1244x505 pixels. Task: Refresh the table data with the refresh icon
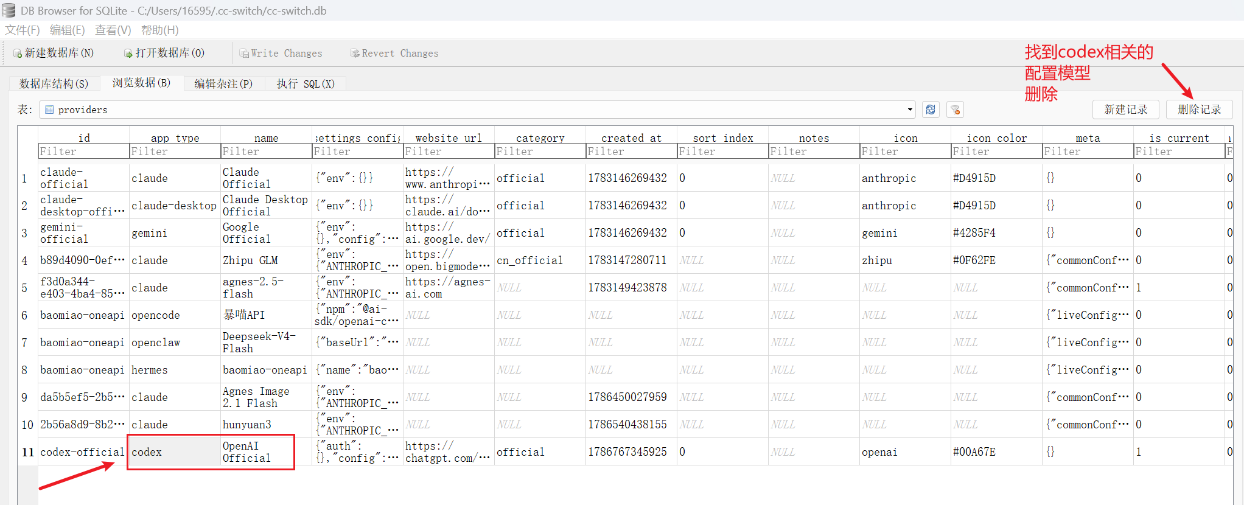(931, 110)
